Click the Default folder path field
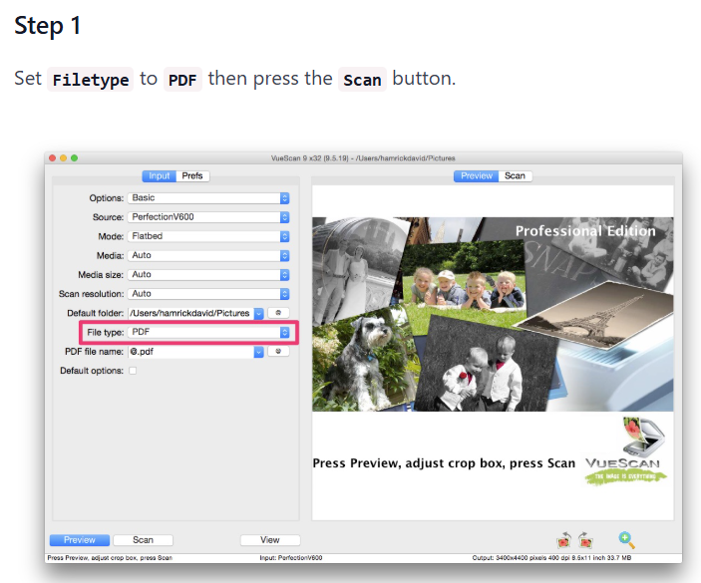The width and height of the screenshot is (701, 583). click(191, 314)
